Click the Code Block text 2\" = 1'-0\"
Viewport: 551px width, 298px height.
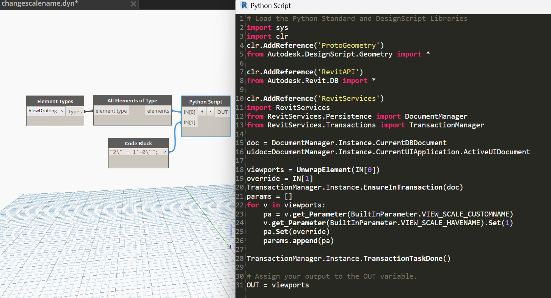point(134,152)
